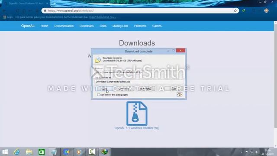Open the Downloads menu item
This screenshot has width=277, height=156.
pyautogui.click(x=87, y=26)
